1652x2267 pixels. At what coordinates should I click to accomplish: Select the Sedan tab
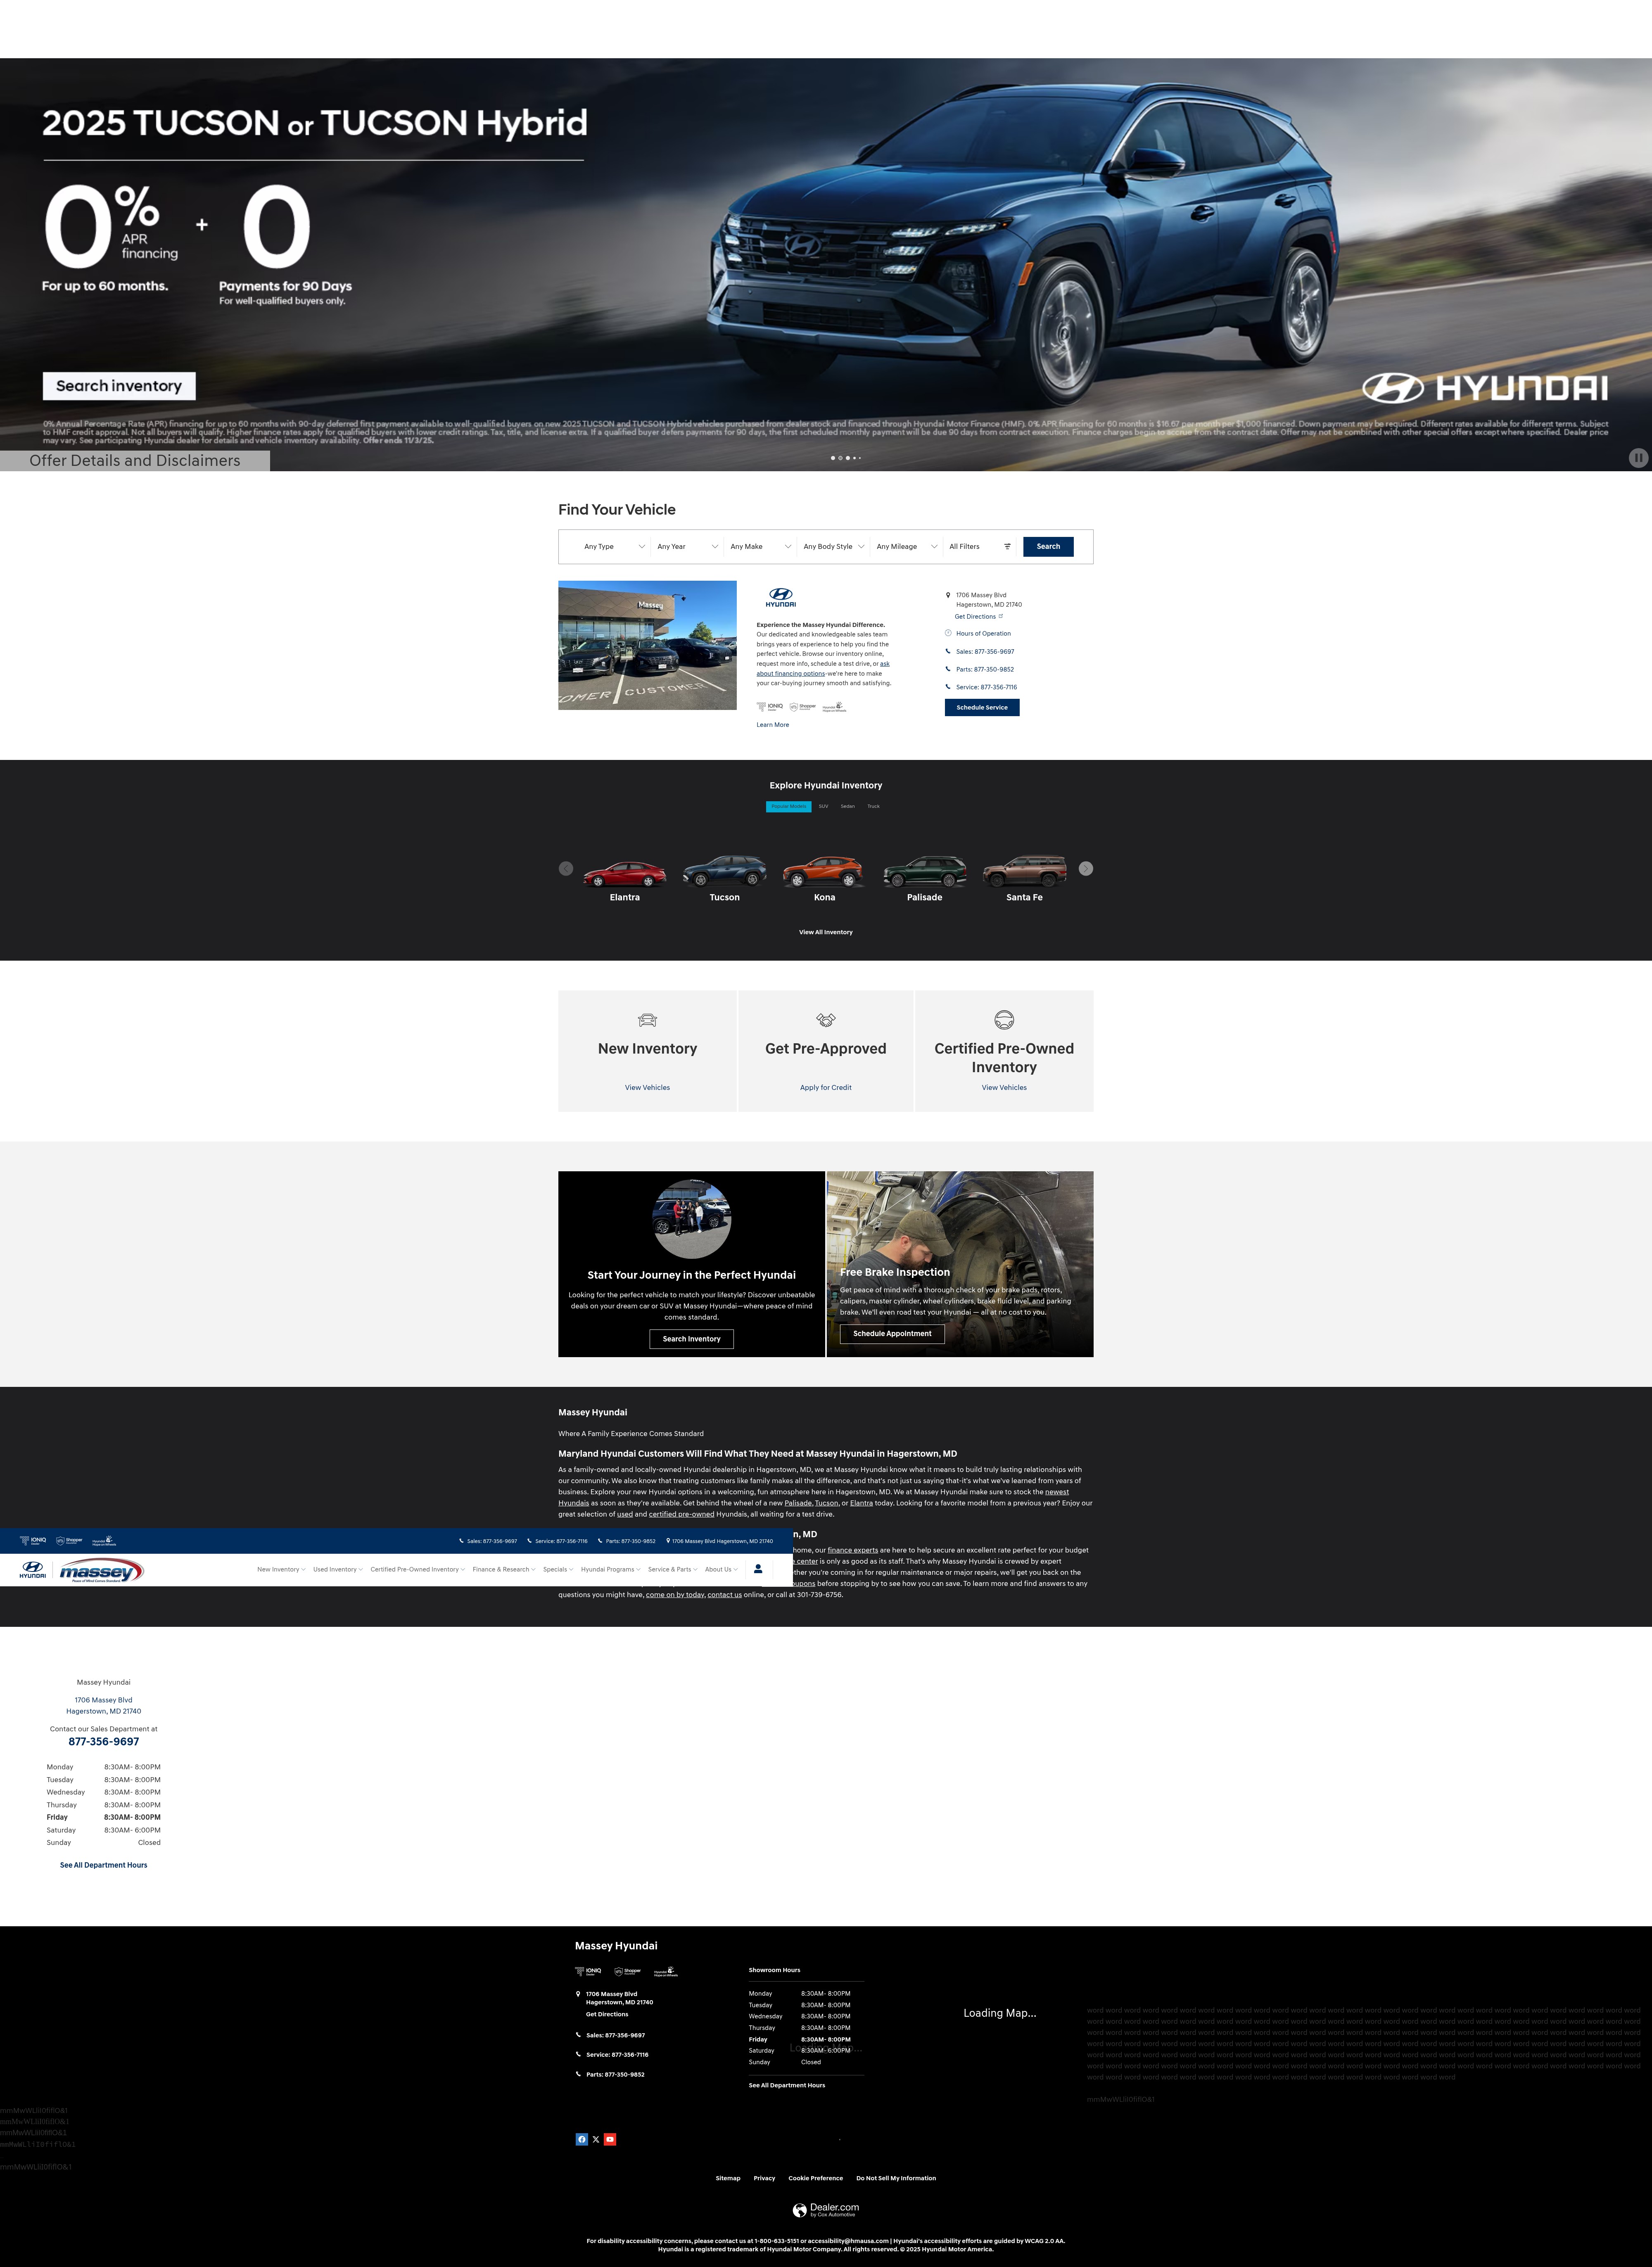coord(847,806)
